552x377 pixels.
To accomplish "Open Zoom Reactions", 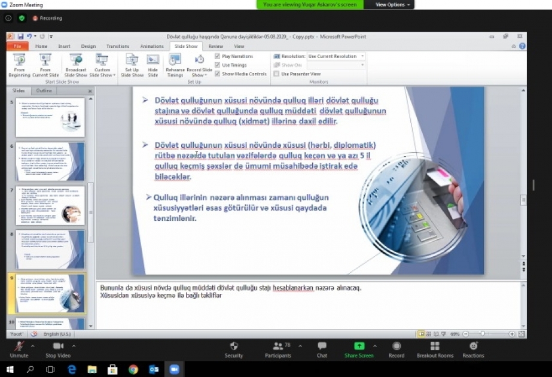I will tap(474, 349).
